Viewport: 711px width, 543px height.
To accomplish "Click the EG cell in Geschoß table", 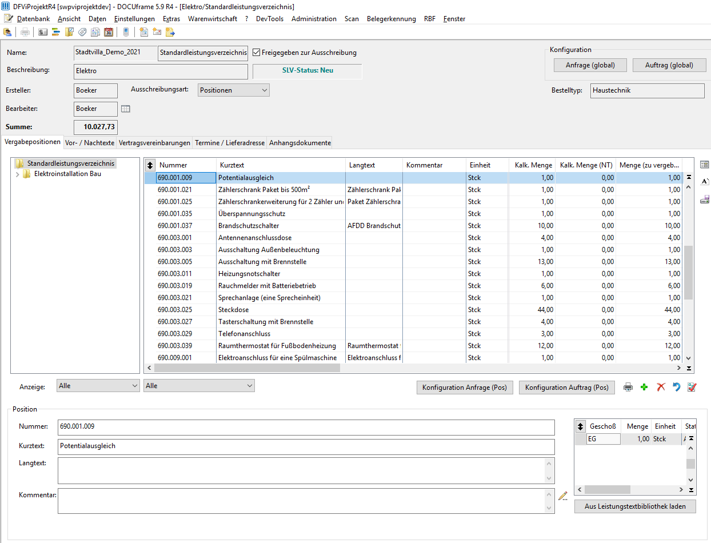I will tap(603, 439).
